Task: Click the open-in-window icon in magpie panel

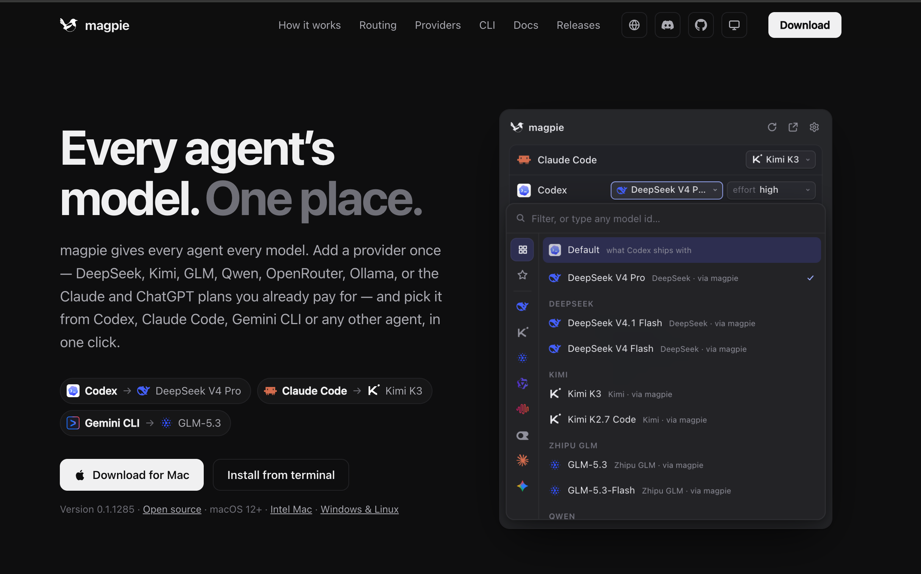Action: point(793,127)
